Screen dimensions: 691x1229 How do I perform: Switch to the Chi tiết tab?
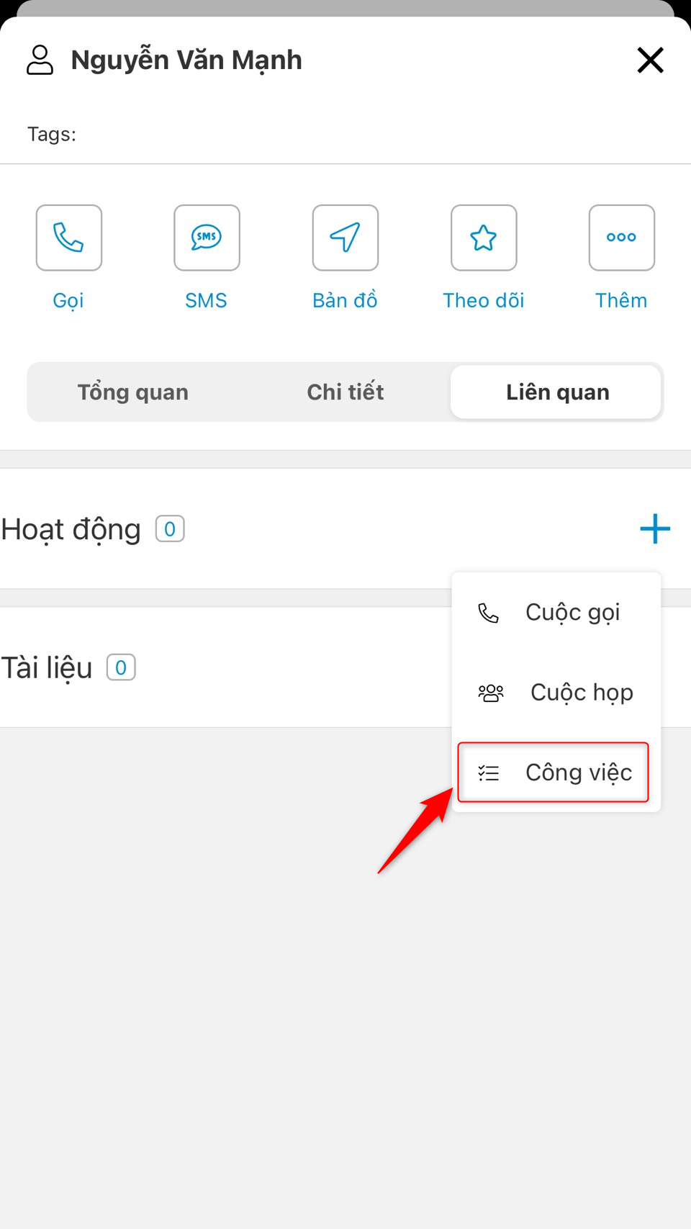pos(345,392)
